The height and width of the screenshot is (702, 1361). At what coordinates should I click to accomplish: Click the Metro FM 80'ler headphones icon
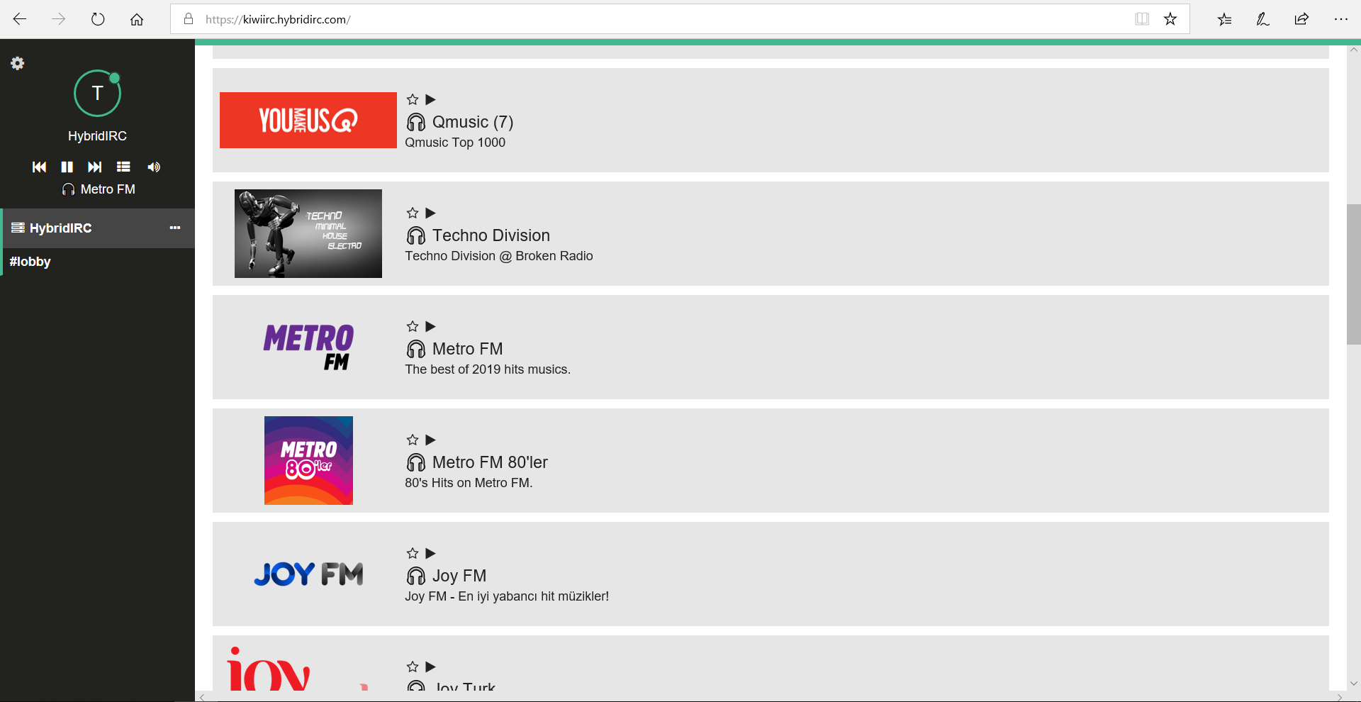(416, 462)
